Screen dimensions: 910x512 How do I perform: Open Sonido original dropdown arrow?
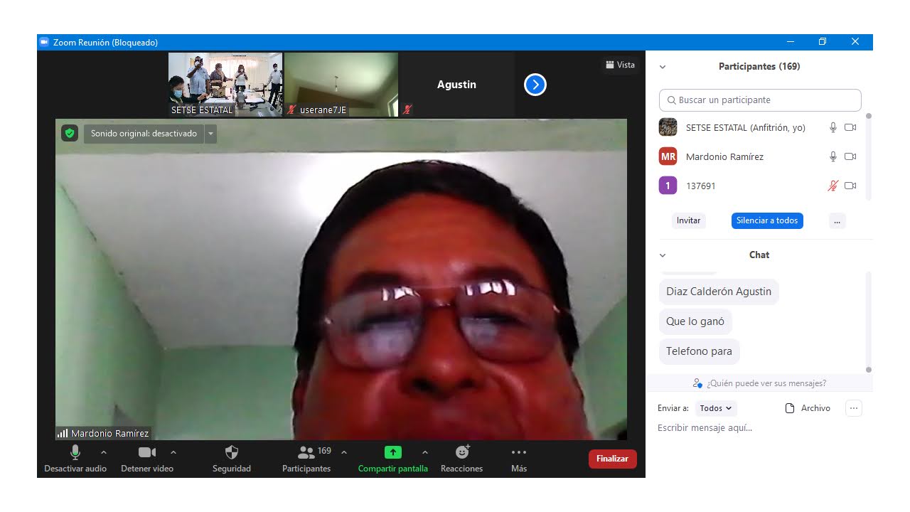click(x=210, y=134)
